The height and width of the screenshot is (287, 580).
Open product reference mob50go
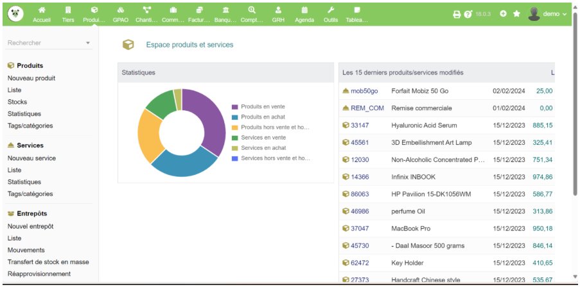[x=364, y=91]
